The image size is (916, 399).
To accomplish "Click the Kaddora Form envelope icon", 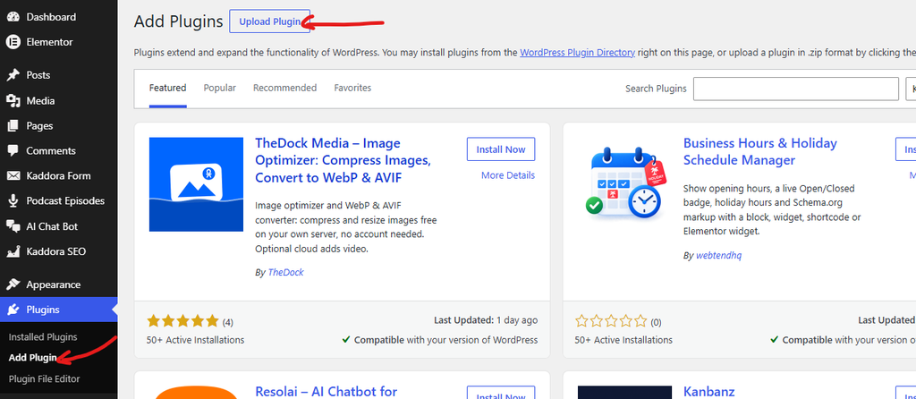I will pos(13,176).
